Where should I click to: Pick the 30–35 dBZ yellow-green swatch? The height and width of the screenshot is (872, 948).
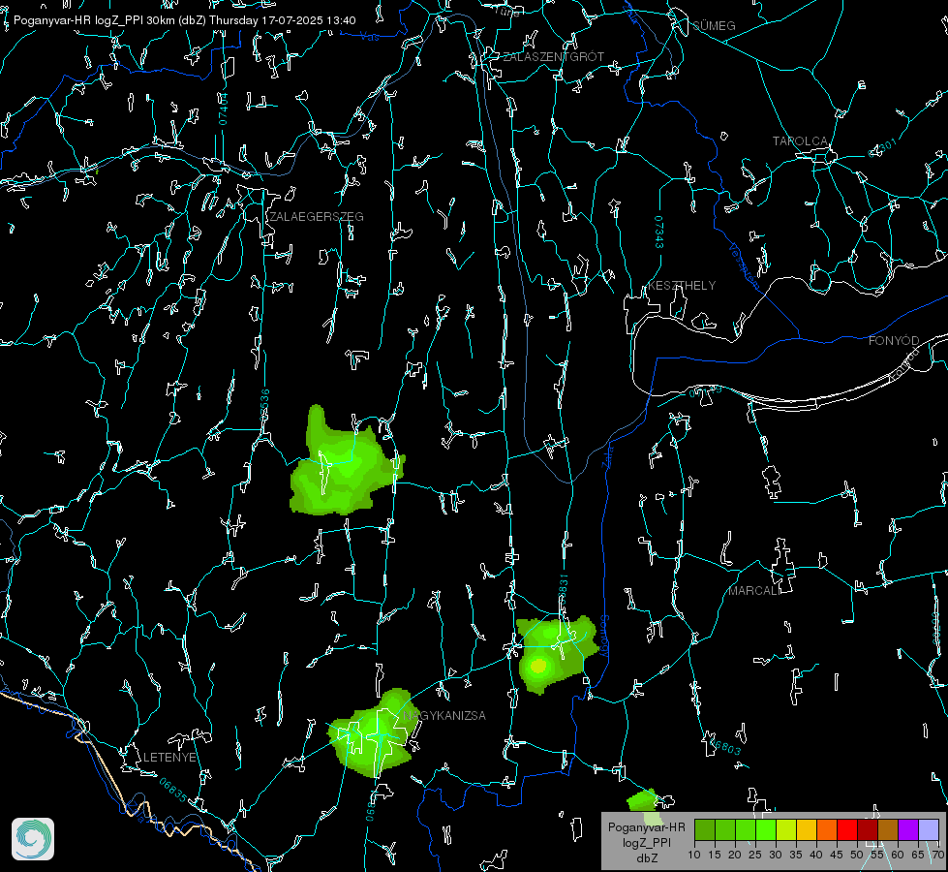pos(786,829)
